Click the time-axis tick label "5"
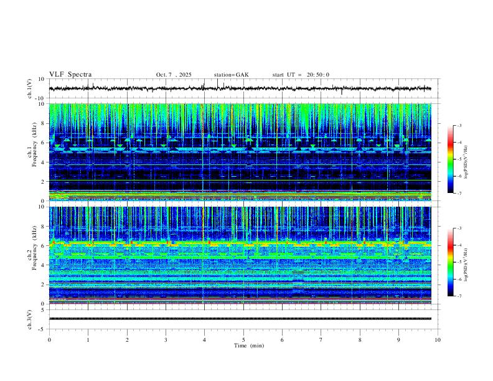The height and width of the screenshot is (381, 493). click(243, 340)
